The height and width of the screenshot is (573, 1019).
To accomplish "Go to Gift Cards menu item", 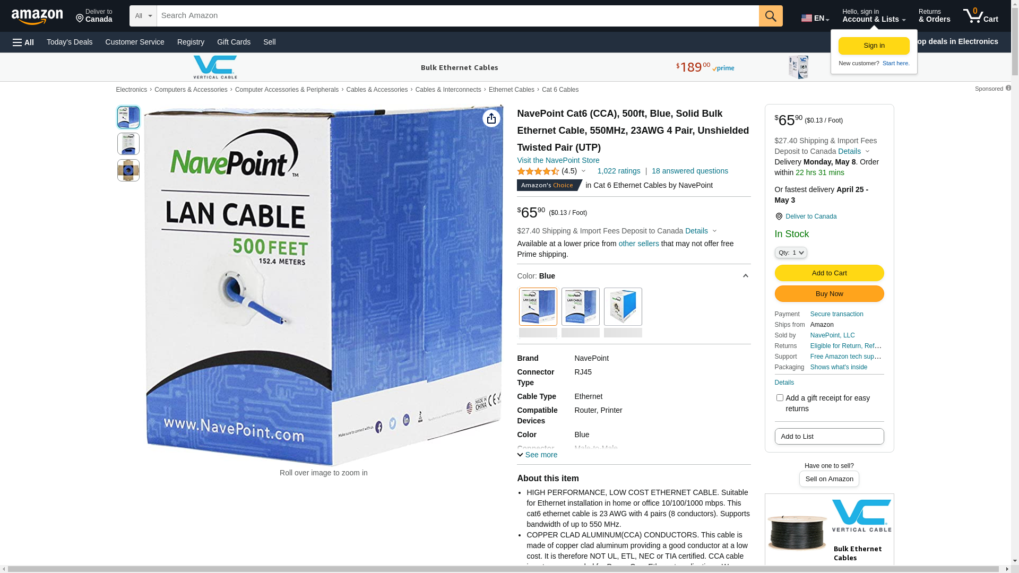I will point(234,42).
